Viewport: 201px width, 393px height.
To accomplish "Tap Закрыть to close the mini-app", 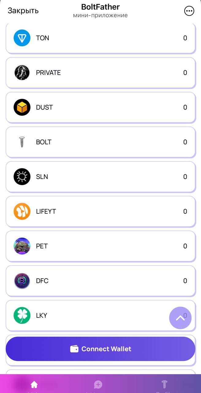I will [x=23, y=10].
